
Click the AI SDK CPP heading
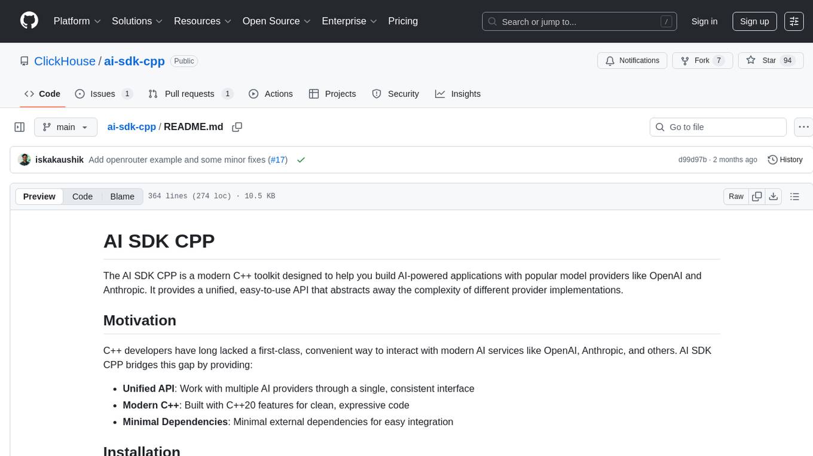click(159, 241)
